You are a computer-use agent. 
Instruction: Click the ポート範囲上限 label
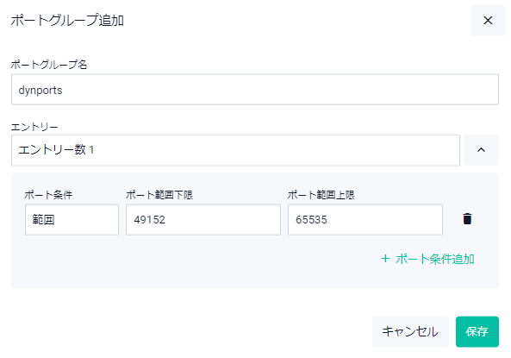(x=321, y=195)
